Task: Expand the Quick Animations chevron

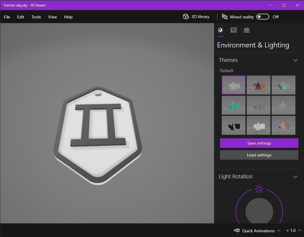Action: point(278,230)
